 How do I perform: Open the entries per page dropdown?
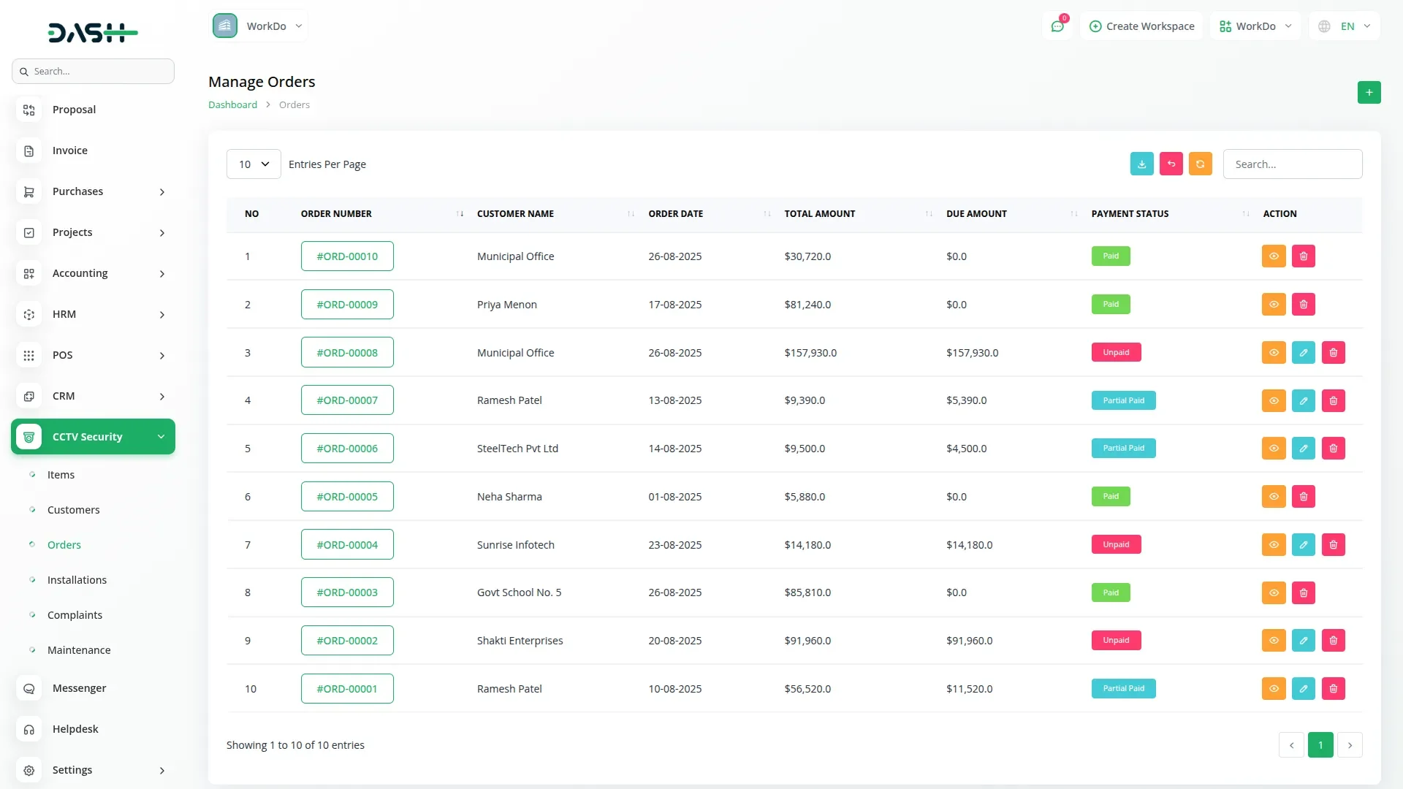tap(254, 164)
